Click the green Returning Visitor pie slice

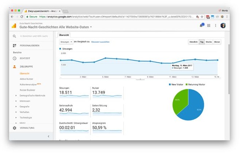pyautogui.click(x=181, y=102)
